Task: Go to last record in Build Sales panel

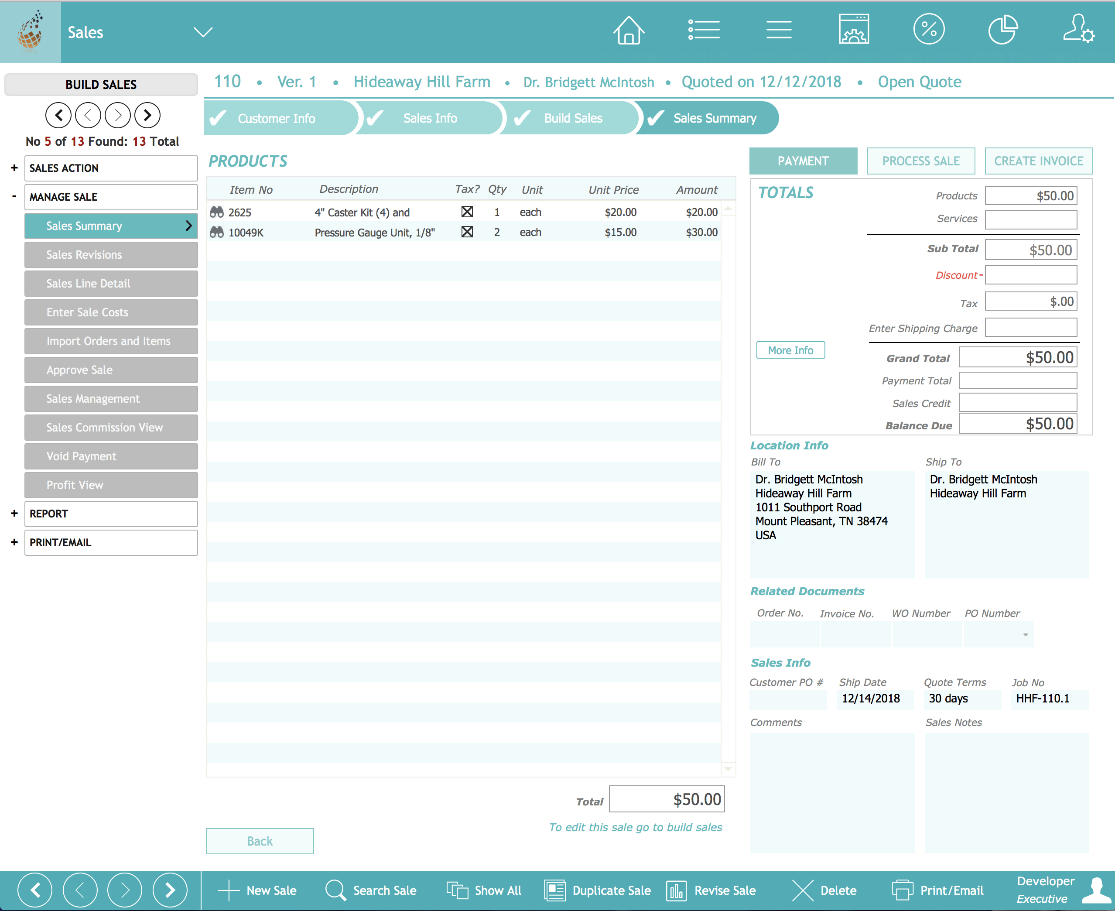Action: [147, 115]
